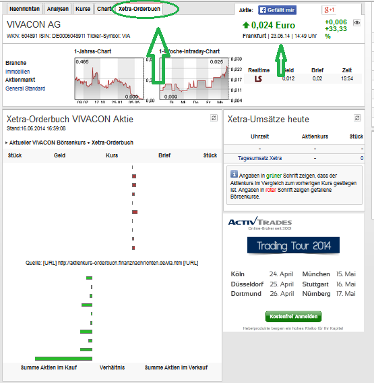Viewport: 374px width, 383px height.
Task: Click the Verhältnis label
Action: pyautogui.click(x=112, y=367)
